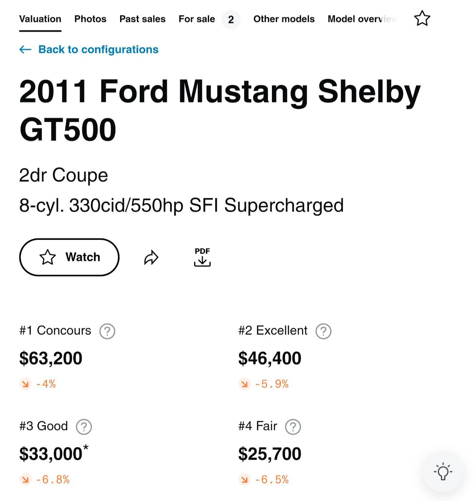Open help for #1 Concours condition

tap(107, 331)
